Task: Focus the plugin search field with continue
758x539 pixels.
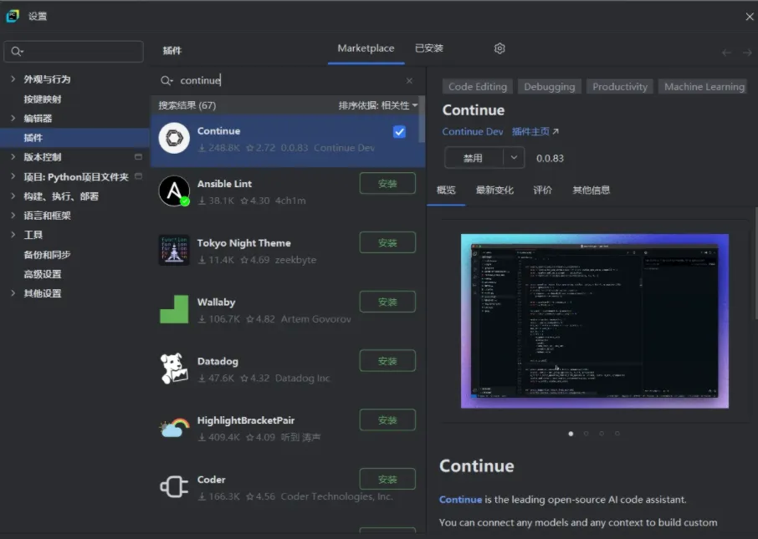Action: click(x=288, y=81)
